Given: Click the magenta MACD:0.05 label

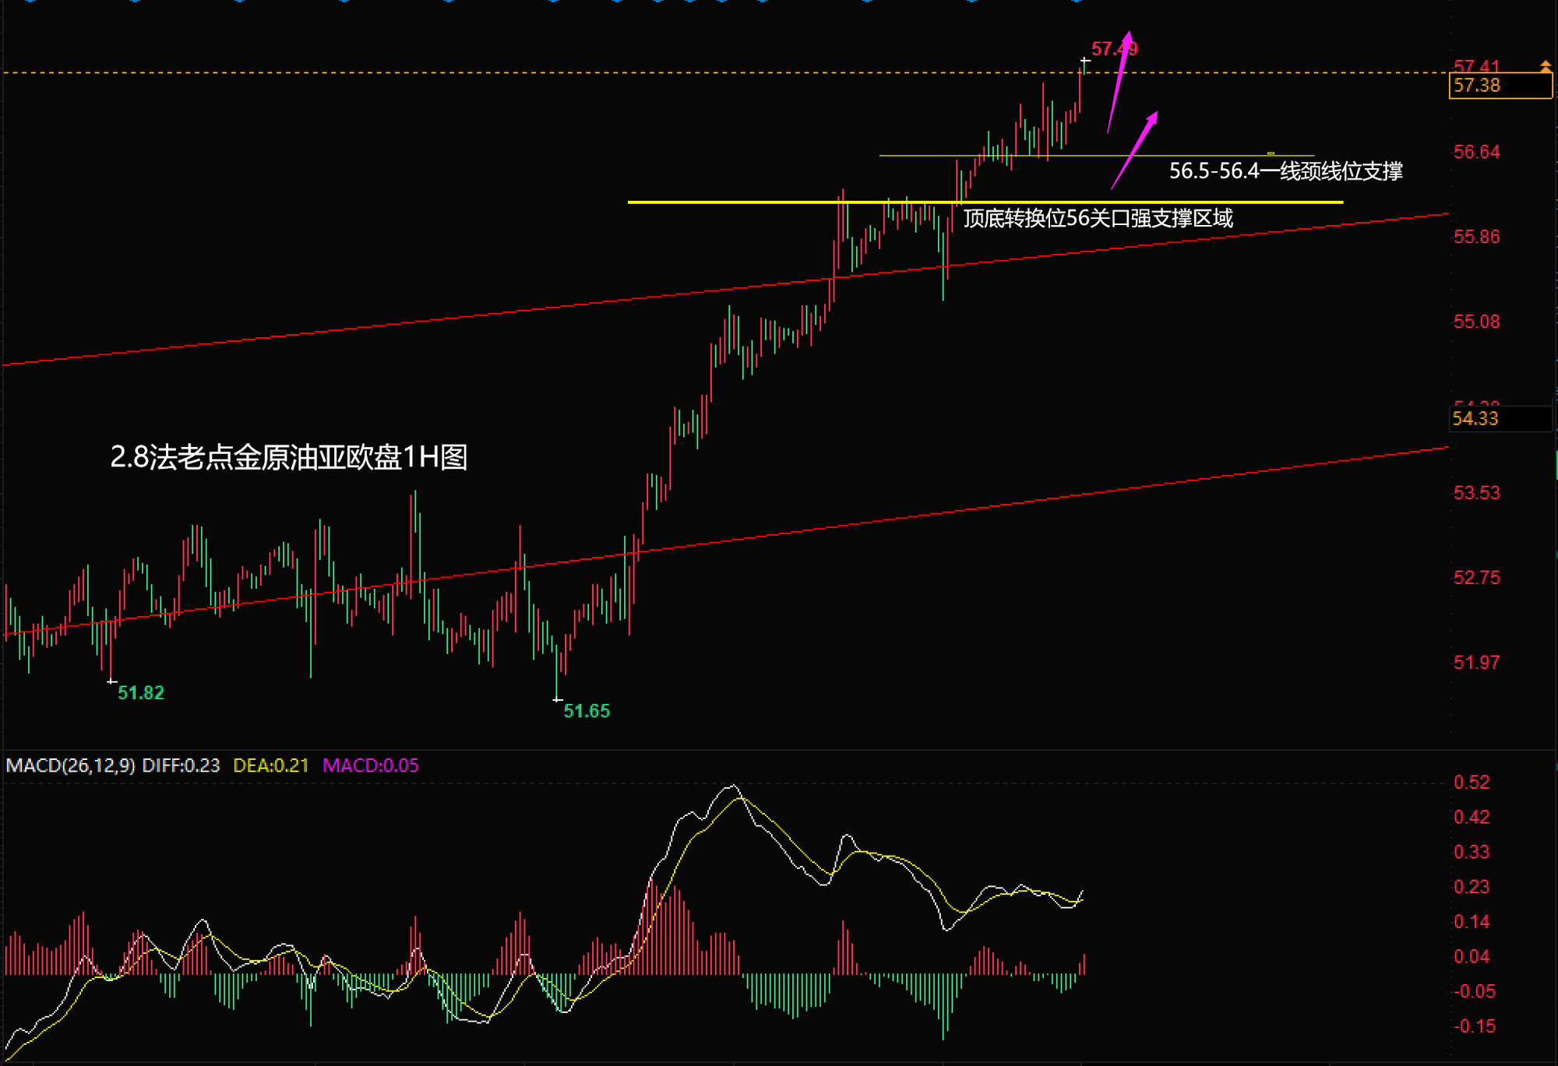Looking at the screenshot, I should (370, 765).
